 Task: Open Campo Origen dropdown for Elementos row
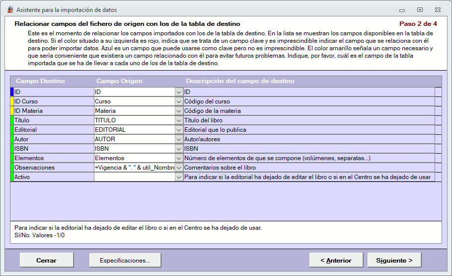[x=179, y=158]
